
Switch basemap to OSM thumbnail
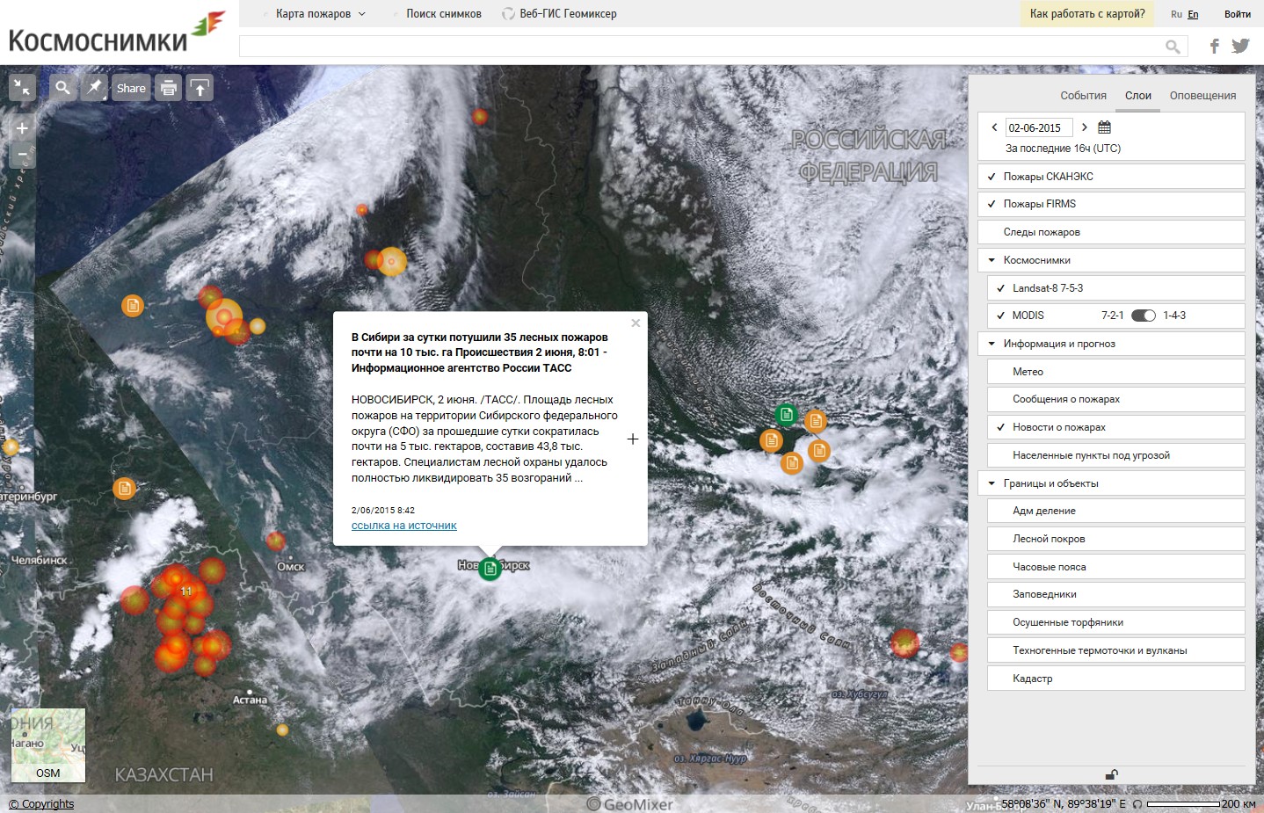(x=48, y=745)
